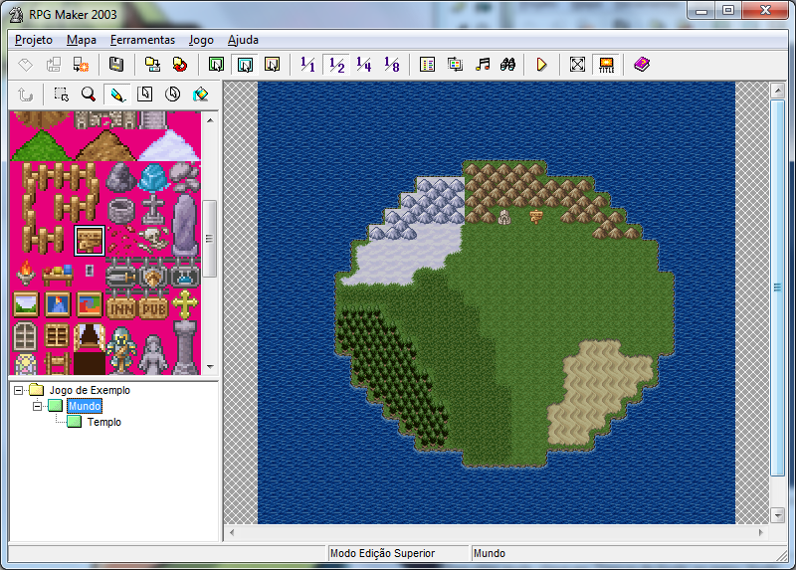
Task: Set map zoom to 1/8 scale
Action: [x=391, y=65]
